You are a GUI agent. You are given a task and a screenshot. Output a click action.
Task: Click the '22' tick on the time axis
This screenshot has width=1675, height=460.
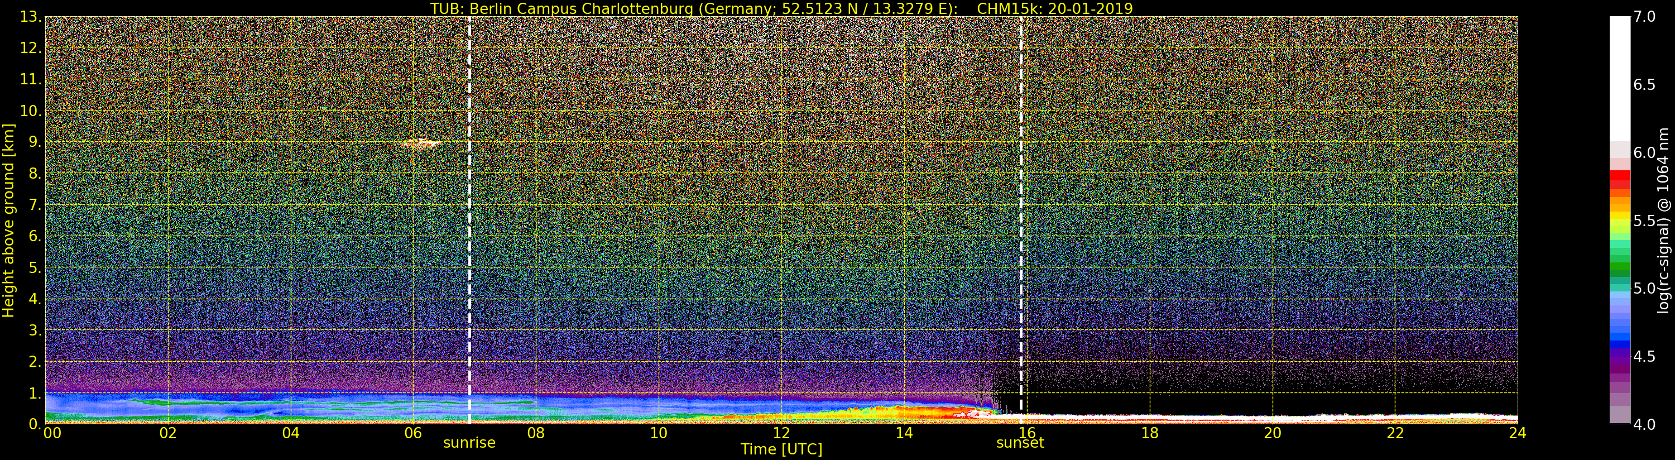(x=1395, y=433)
